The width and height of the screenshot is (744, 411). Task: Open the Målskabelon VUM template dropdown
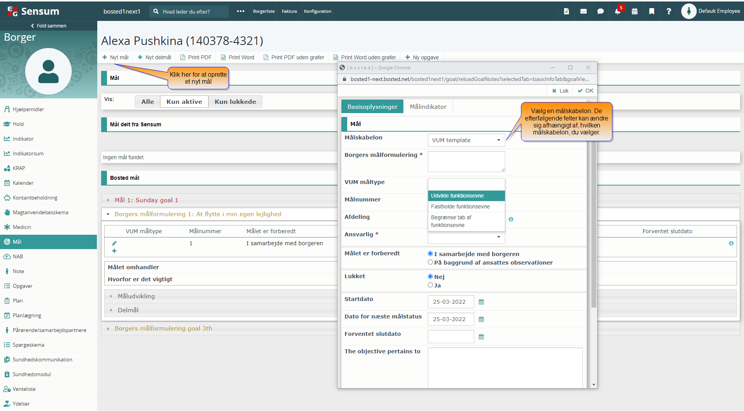click(x=466, y=140)
